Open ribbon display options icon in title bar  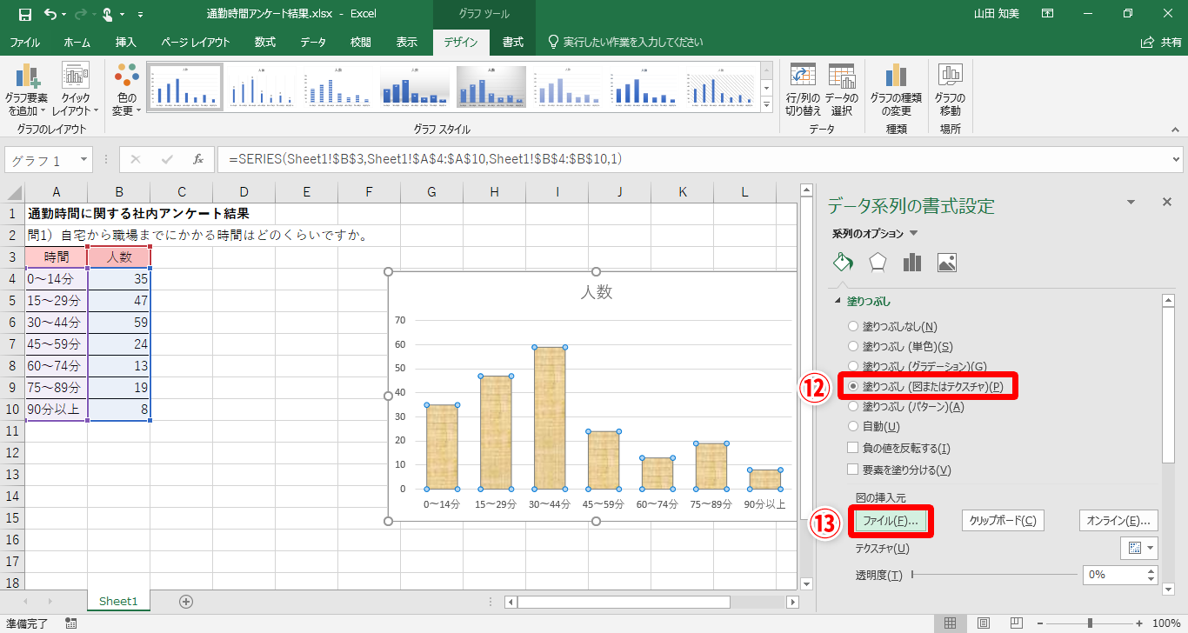[1048, 14]
